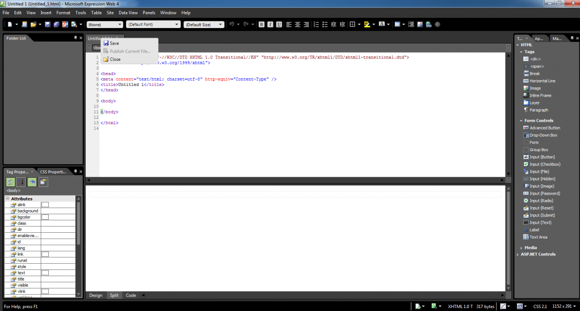
Task: Center align text
Action: click(x=298, y=24)
